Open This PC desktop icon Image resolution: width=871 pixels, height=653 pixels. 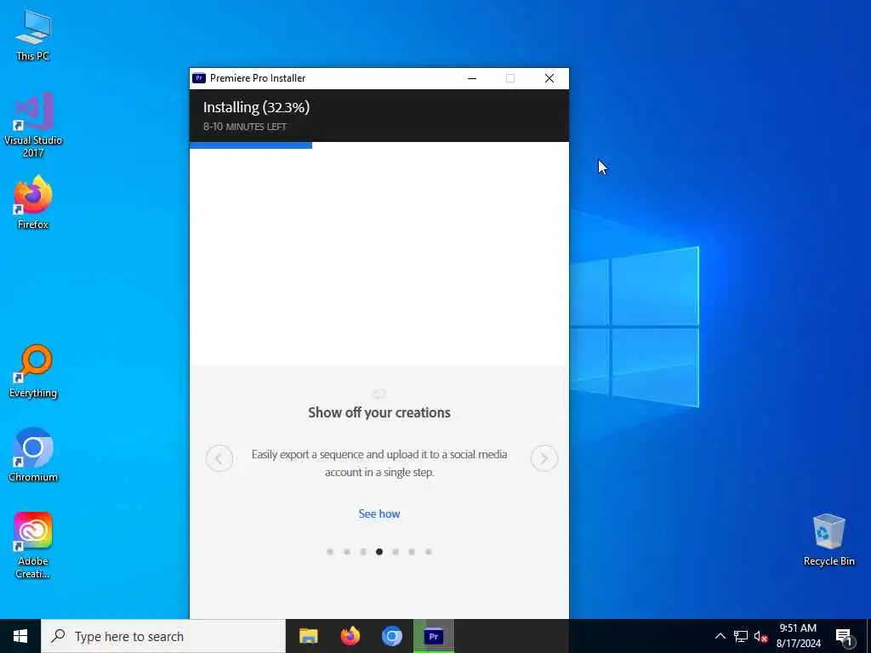point(33,35)
